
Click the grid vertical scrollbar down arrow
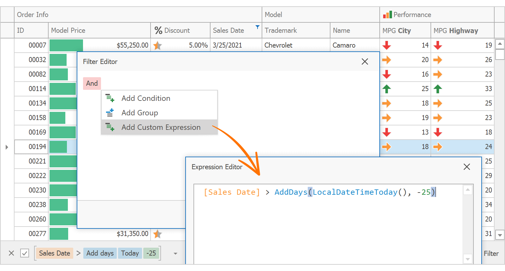tap(500, 235)
